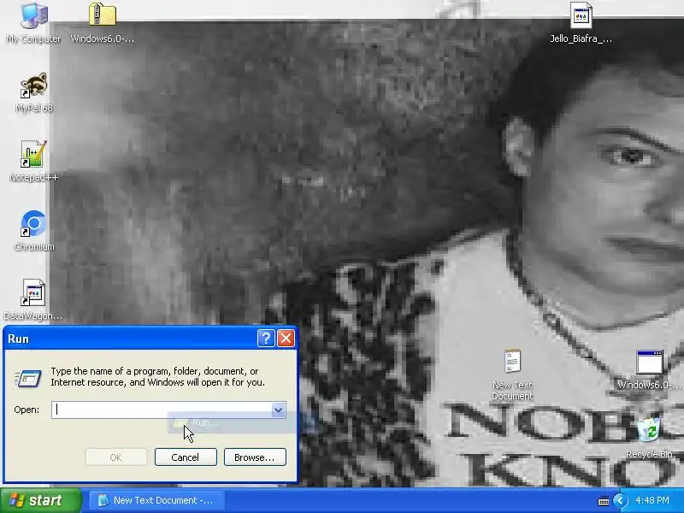Focus the Open text input field
Viewport: 684px width, 513px height.
click(162, 410)
